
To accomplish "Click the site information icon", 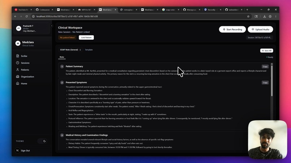I will (33, 17).
